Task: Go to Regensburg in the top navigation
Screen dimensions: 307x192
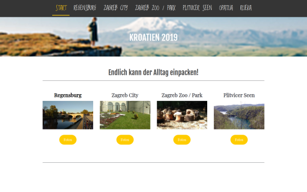Action: pyautogui.click(x=85, y=8)
